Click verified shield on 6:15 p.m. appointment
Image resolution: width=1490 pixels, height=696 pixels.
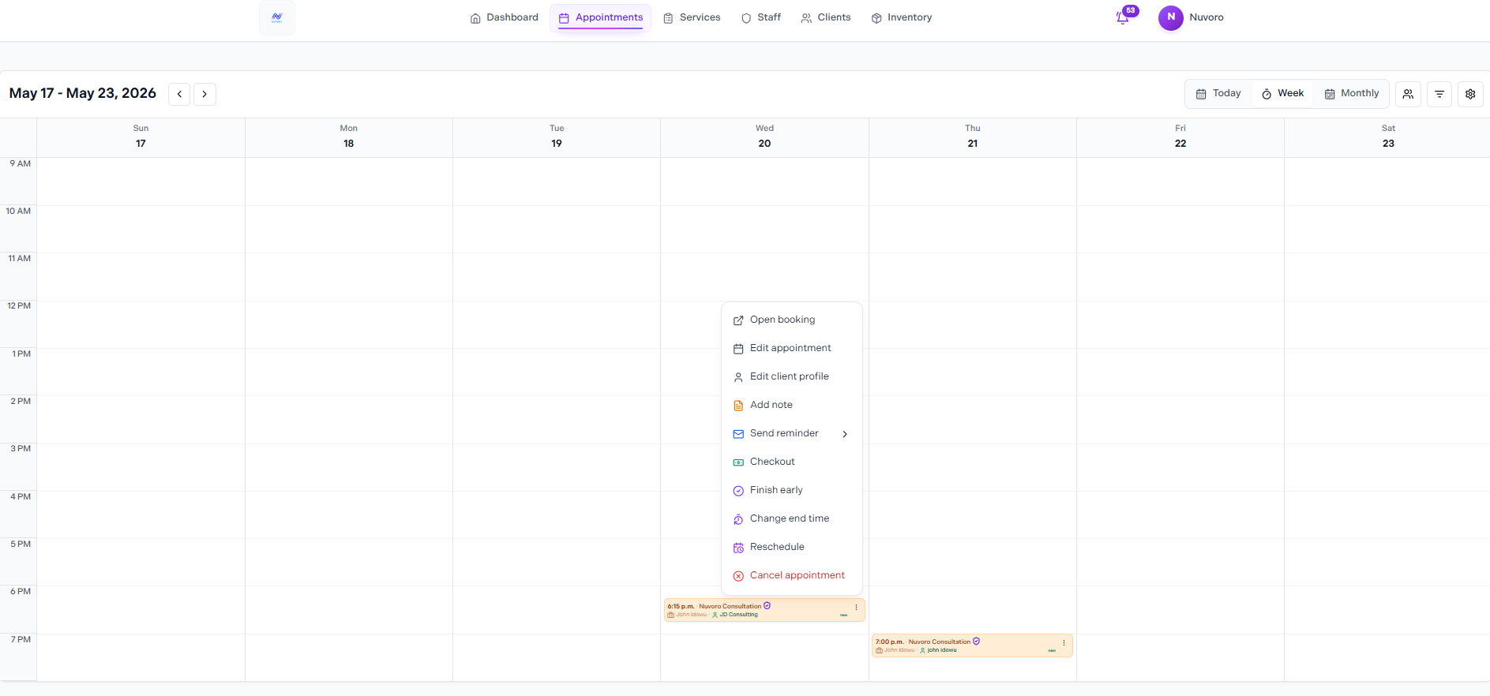(x=767, y=606)
